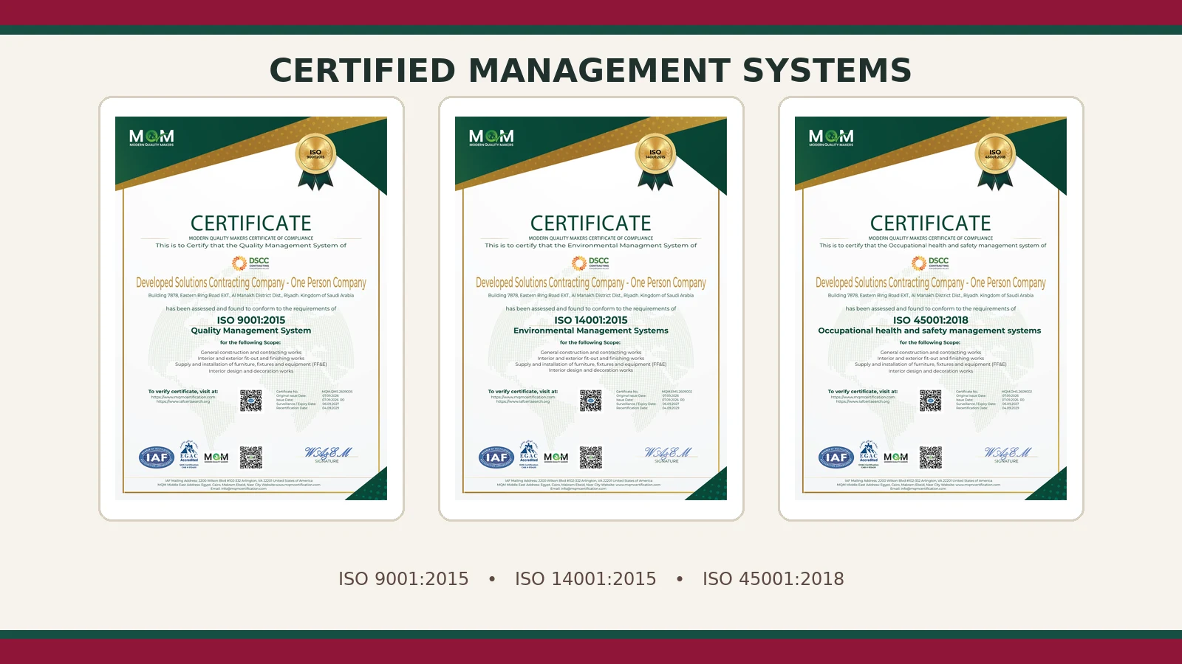Viewport: 1182px width, 664px height.
Task: Click 'ISO 45001:2018' in the slide footer line
Action: [x=773, y=579]
